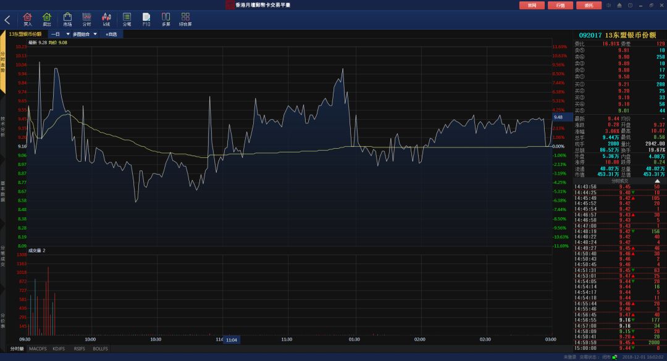Click the 14:48:19 trade row
Viewport: 667px width, 361px height.
click(x=619, y=232)
